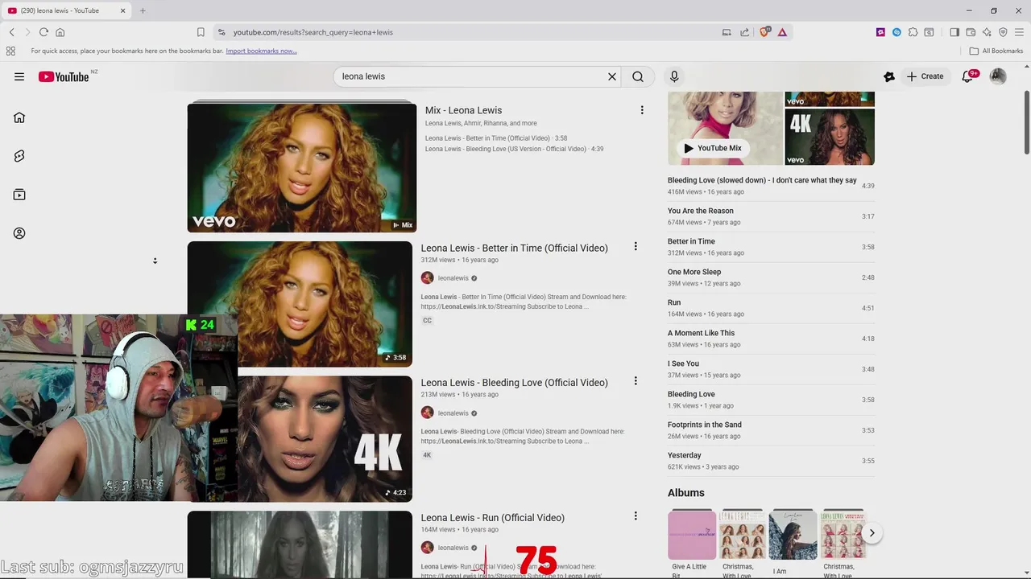Open the account avatar menu
Viewport: 1031px width, 579px height.
pos(998,76)
